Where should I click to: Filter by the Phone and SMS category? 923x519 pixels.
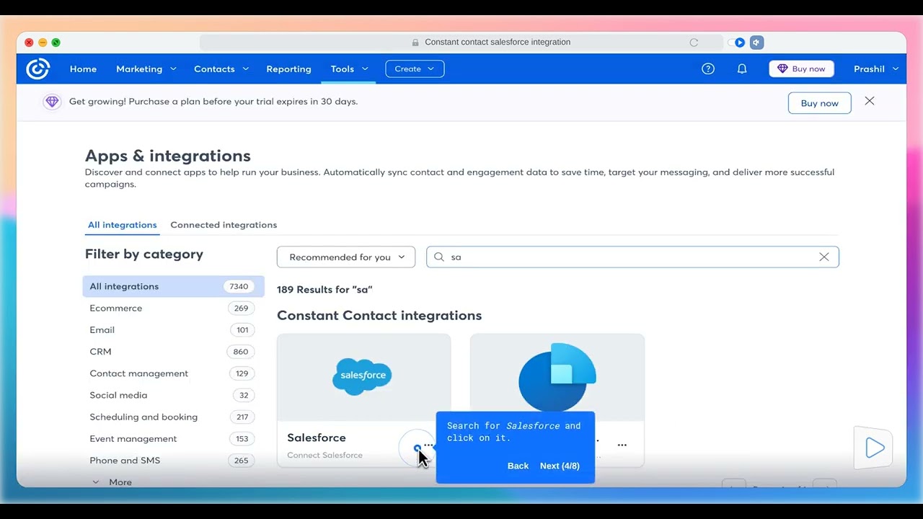click(x=173, y=461)
